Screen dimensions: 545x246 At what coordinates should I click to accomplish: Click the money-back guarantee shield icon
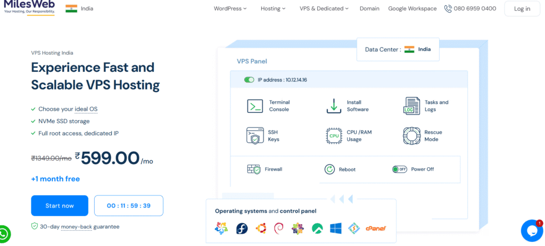pos(35,226)
